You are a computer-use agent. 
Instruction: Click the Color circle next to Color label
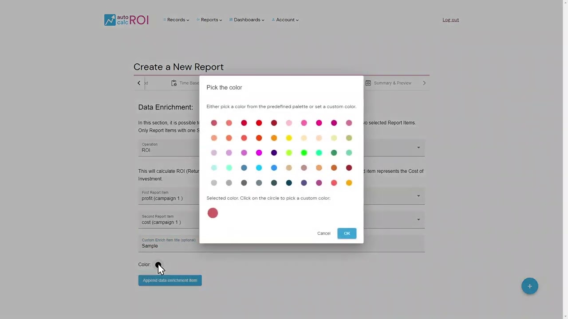click(x=158, y=265)
